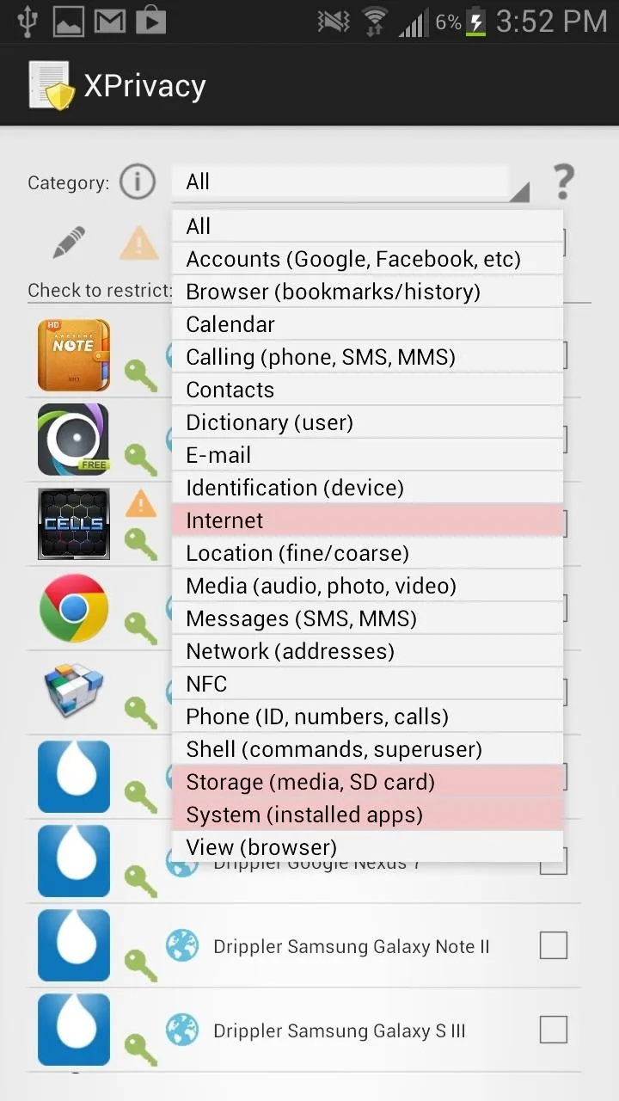The image size is (619, 1101).
Task: Tap globe icon beside Drippler Galaxy Note II
Action: point(182,946)
